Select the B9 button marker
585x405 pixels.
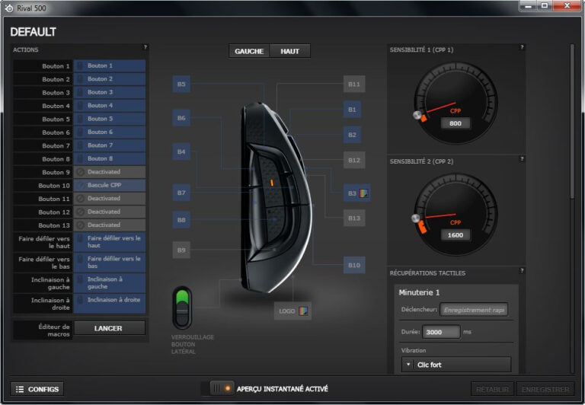click(x=181, y=250)
